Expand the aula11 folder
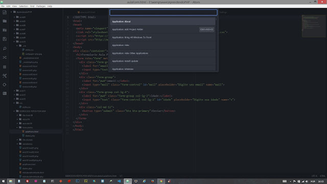 tap(14, 91)
